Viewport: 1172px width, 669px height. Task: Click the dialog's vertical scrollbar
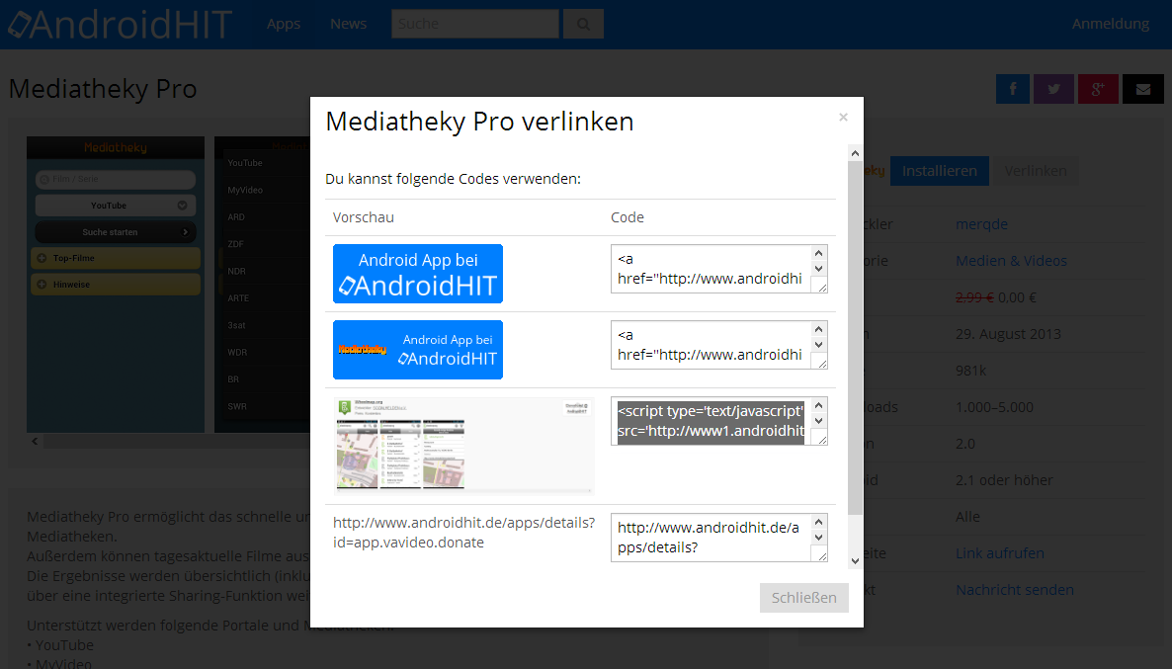(x=855, y=336)
